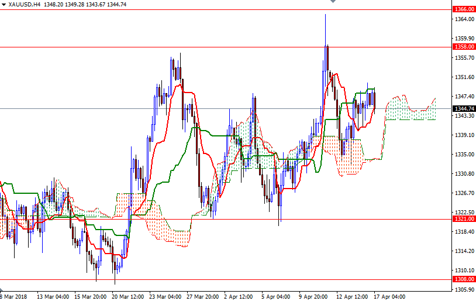Select the 1358.00 red price label
This screenshot has width=476, height=301.
464,47
